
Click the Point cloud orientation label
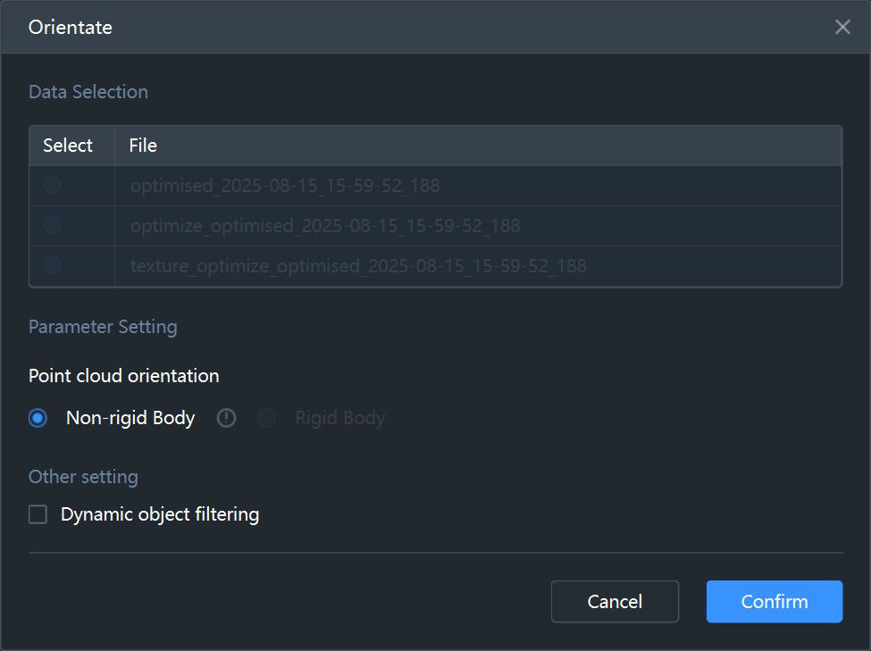coord(124,376)
